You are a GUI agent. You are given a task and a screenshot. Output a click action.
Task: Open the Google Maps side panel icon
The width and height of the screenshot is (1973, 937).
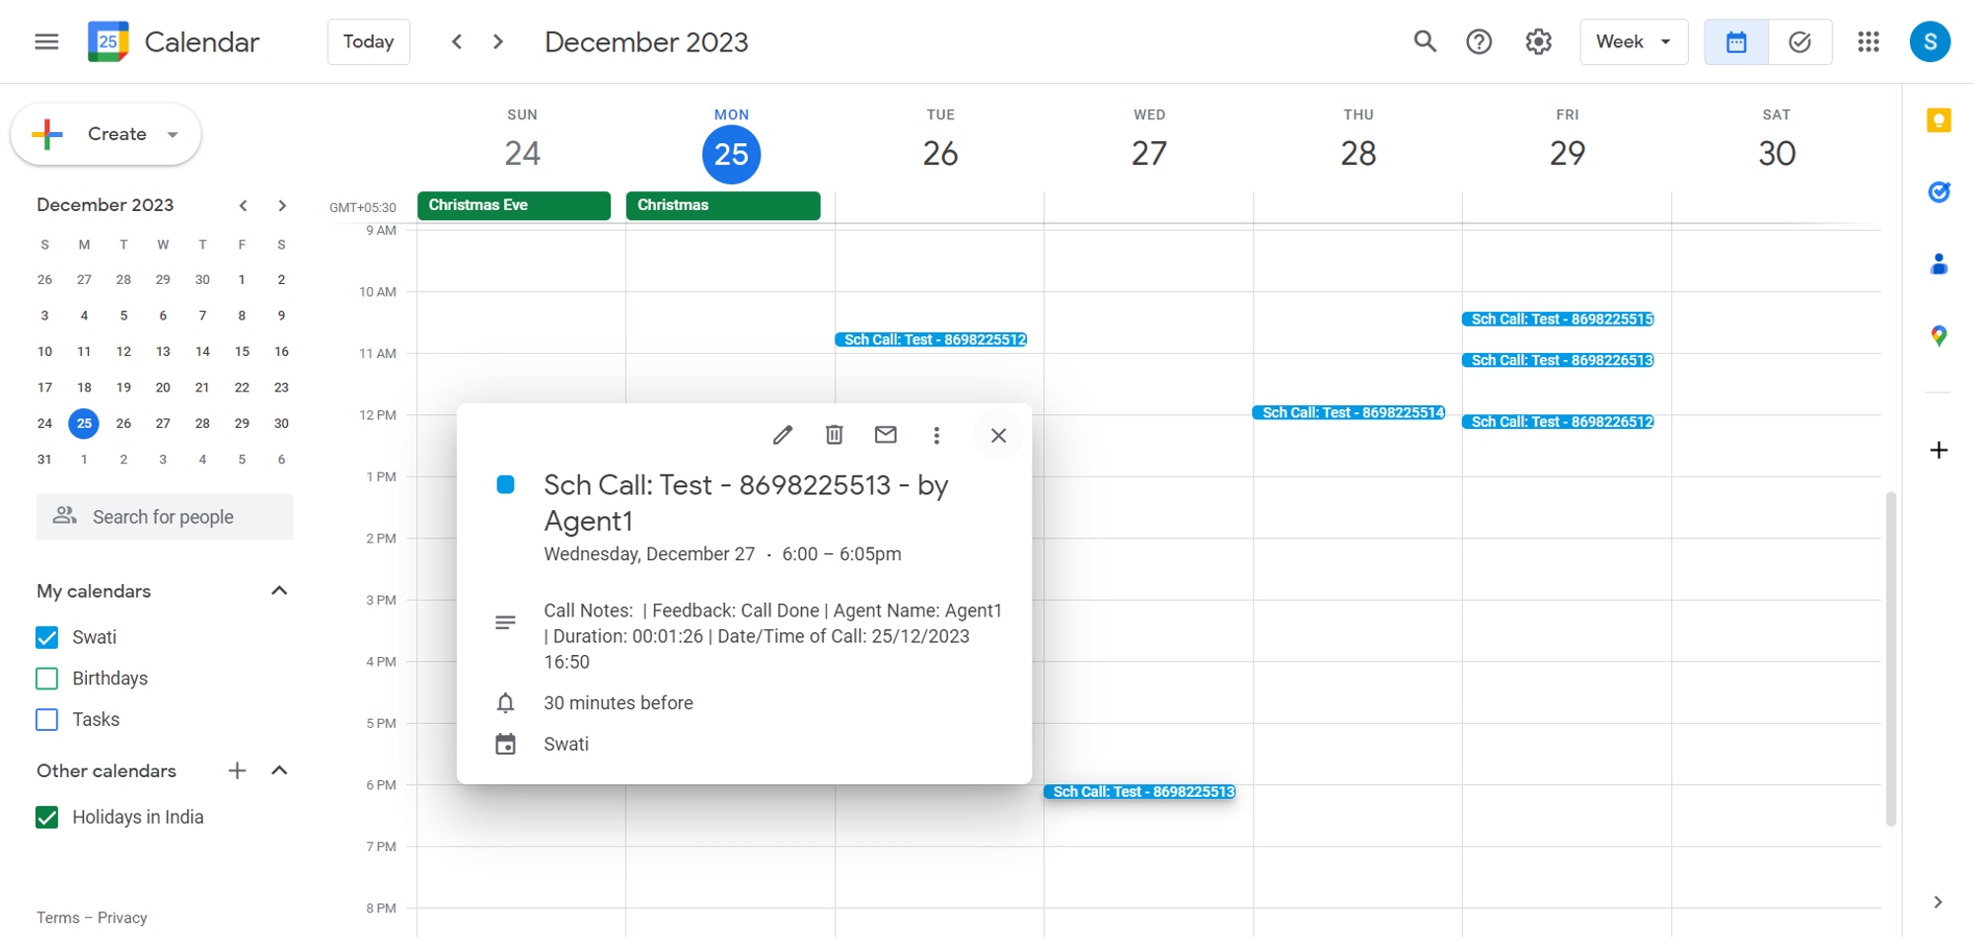coord(1938,335)
